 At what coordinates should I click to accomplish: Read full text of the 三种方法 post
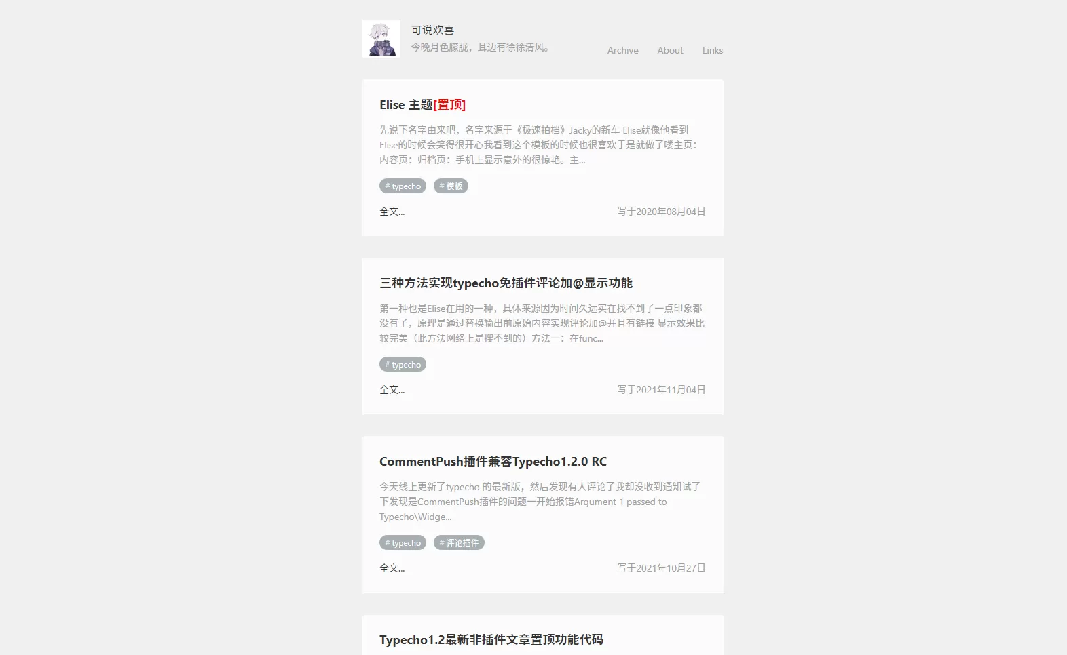392,390
